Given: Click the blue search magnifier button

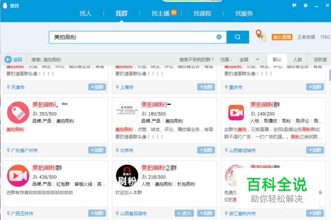Looking at the screenshot, I should click(237, 37).
